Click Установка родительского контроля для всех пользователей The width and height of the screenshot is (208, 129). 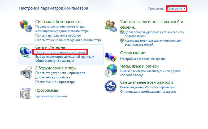tap(153, 42)
